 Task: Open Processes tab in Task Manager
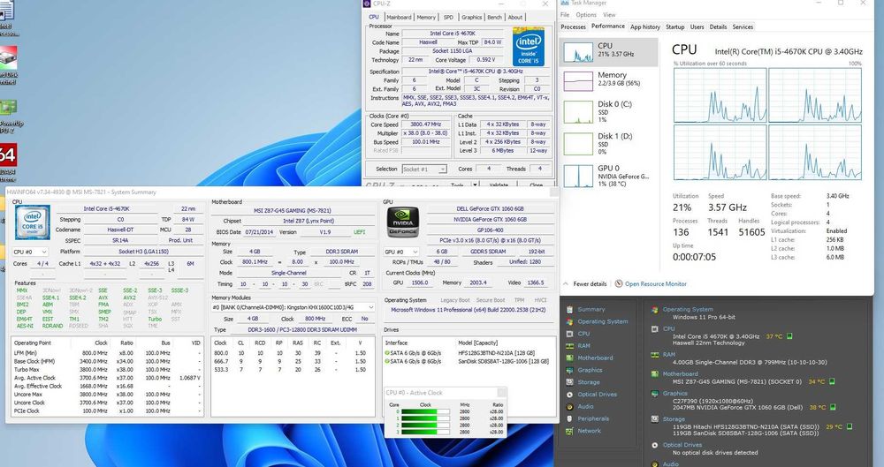coord(574,26)
